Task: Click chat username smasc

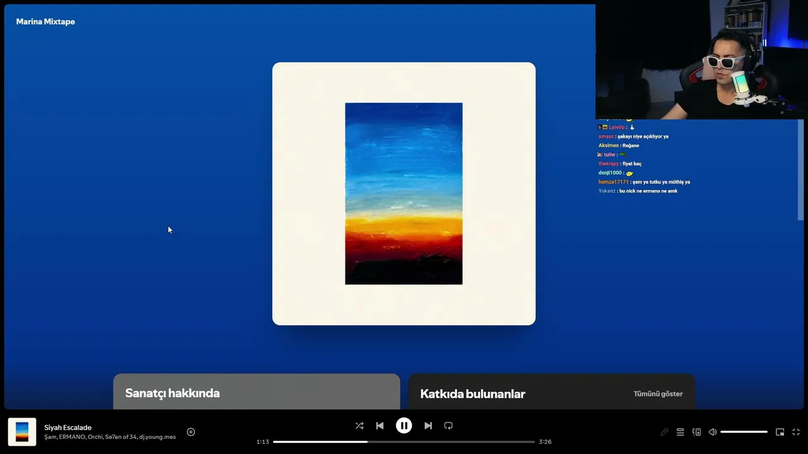Action: click(606, 136)
